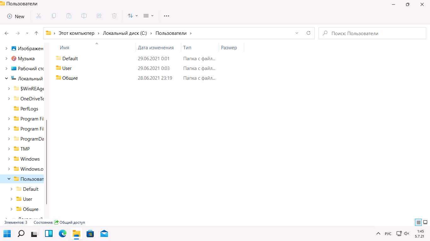Select Windows.old folder in tree
Viewport: 430px width, 241px height.
pos(32,169)
